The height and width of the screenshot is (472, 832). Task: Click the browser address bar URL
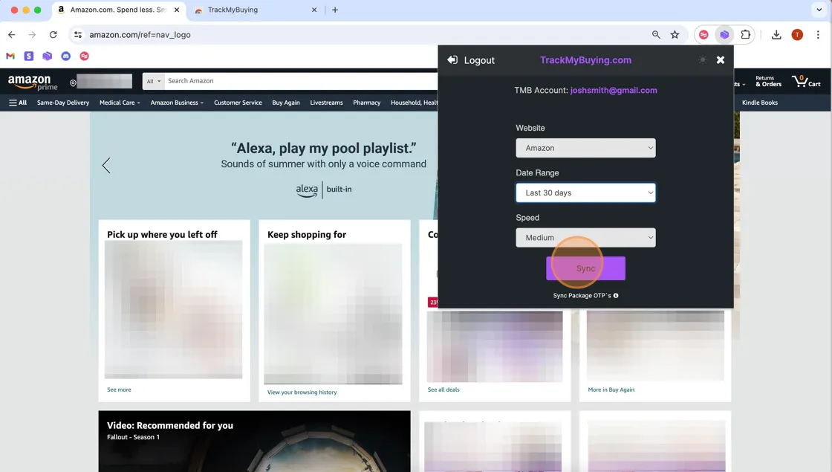[x=140, y=34]
